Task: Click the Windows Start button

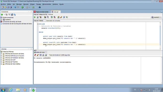Action: tap(3, 90)
